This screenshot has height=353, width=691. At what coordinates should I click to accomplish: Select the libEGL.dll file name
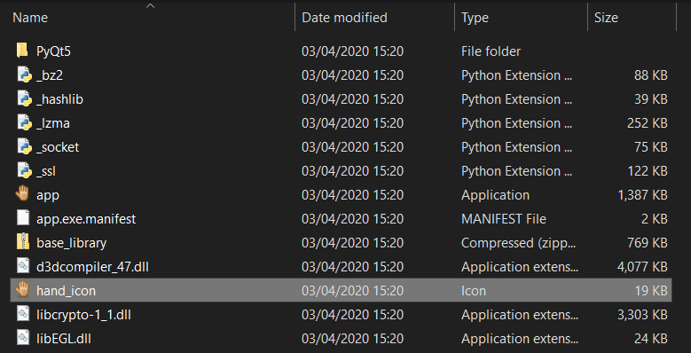pos(64,339)
